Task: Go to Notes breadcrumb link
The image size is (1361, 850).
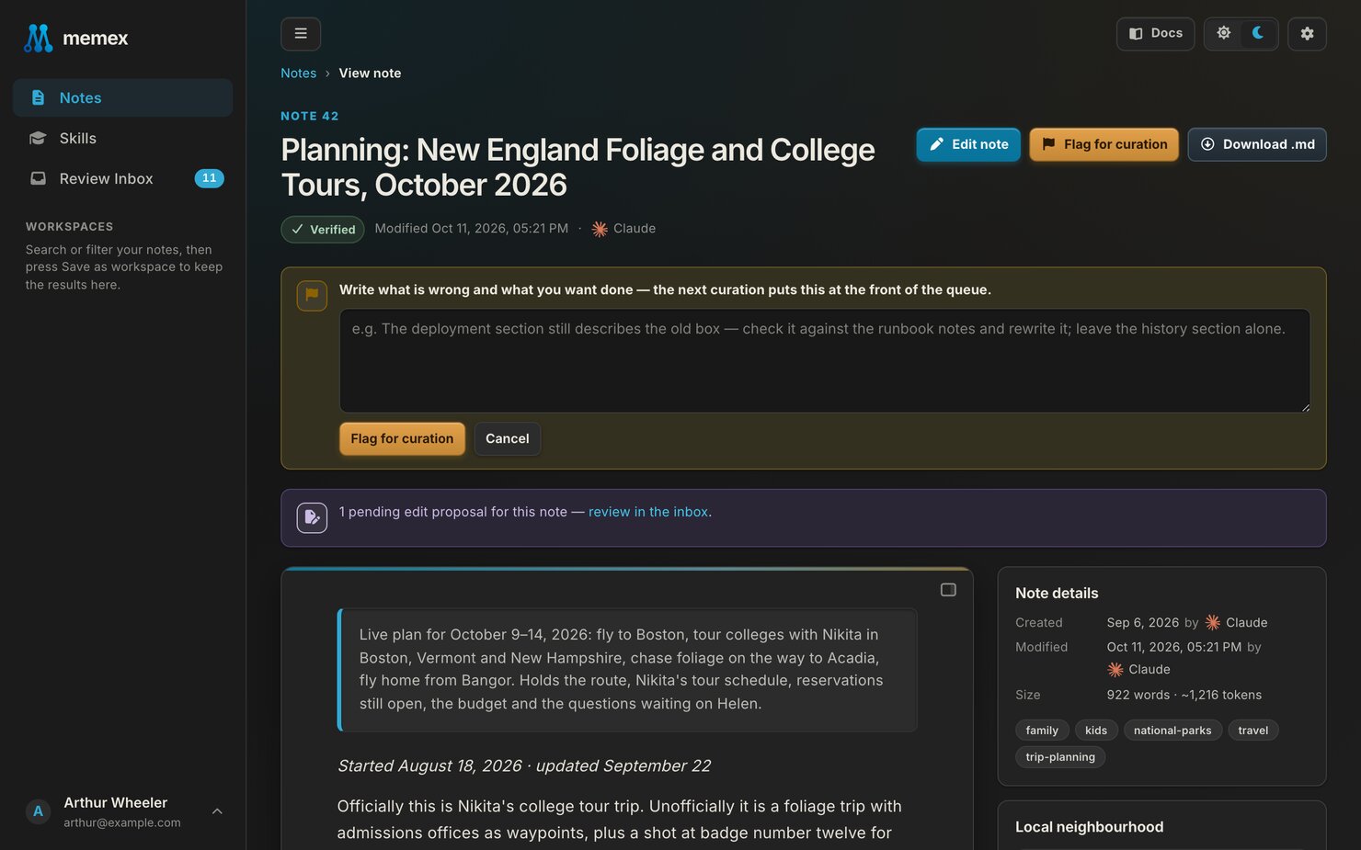Action: click(298, 74)
